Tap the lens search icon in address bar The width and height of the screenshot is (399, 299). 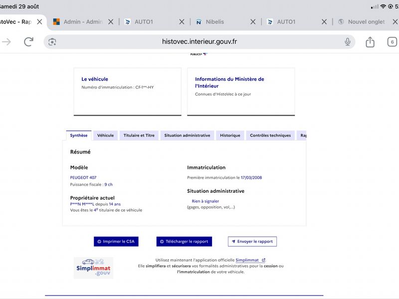pyautogui.click(x=52, y=42)
